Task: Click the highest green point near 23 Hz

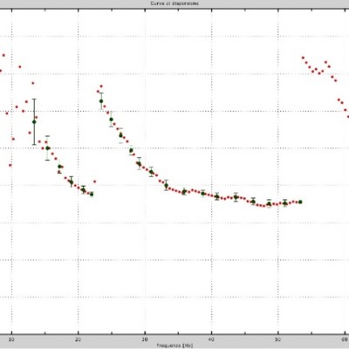Action: pos(101,101)
